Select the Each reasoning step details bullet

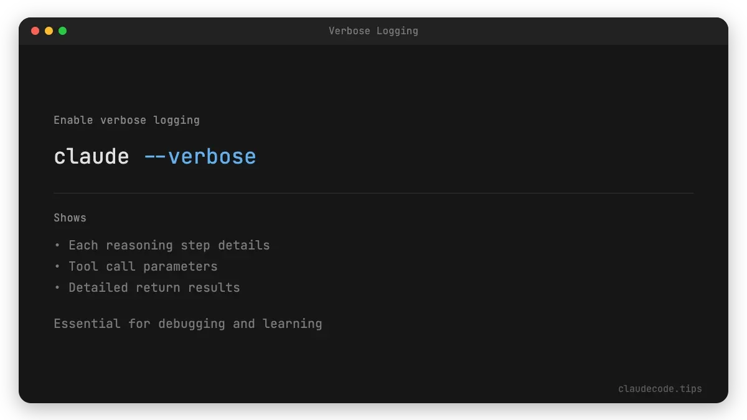(169, 245)
